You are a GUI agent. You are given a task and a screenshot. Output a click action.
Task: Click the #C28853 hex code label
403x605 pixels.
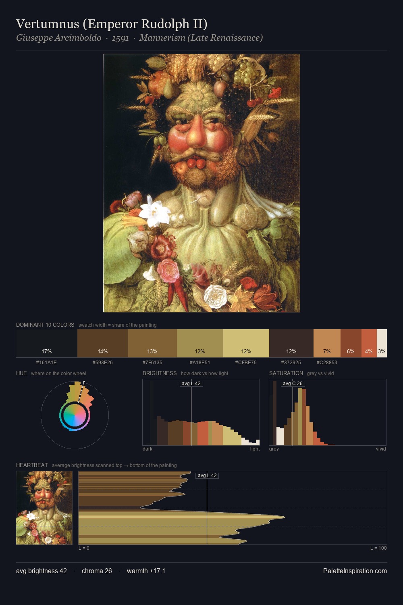click(x=327, y=363)
